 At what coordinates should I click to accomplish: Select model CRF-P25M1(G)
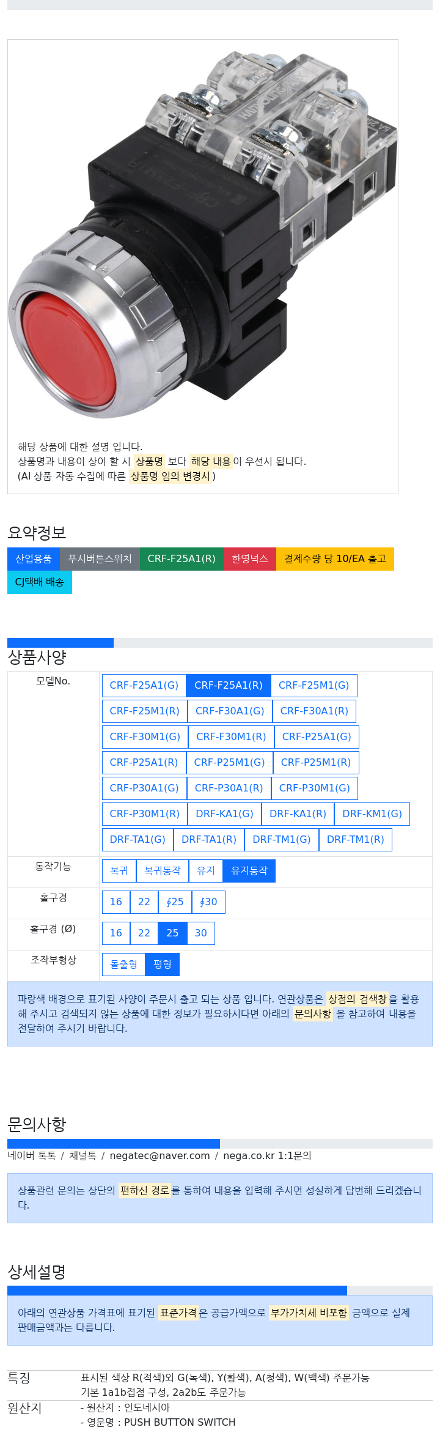(229, 763)
